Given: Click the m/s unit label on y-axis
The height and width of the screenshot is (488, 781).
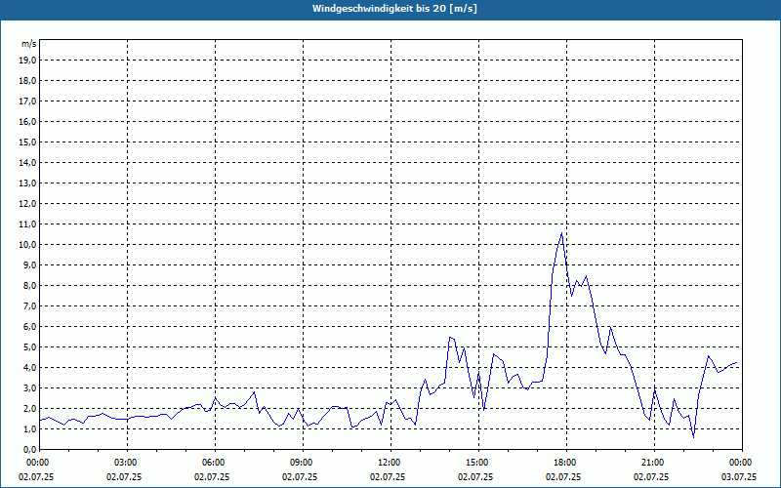Looking at the screenshot, I should tap(29, 44).
